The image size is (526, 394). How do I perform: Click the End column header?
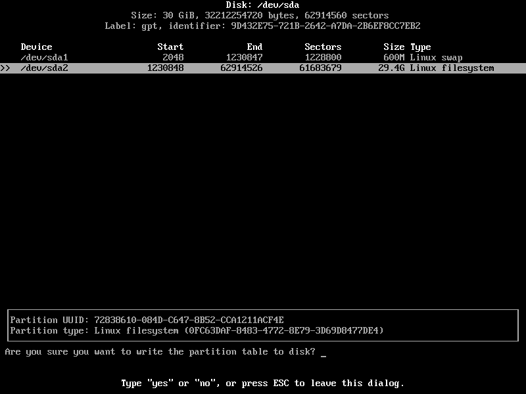click(254, 47)
